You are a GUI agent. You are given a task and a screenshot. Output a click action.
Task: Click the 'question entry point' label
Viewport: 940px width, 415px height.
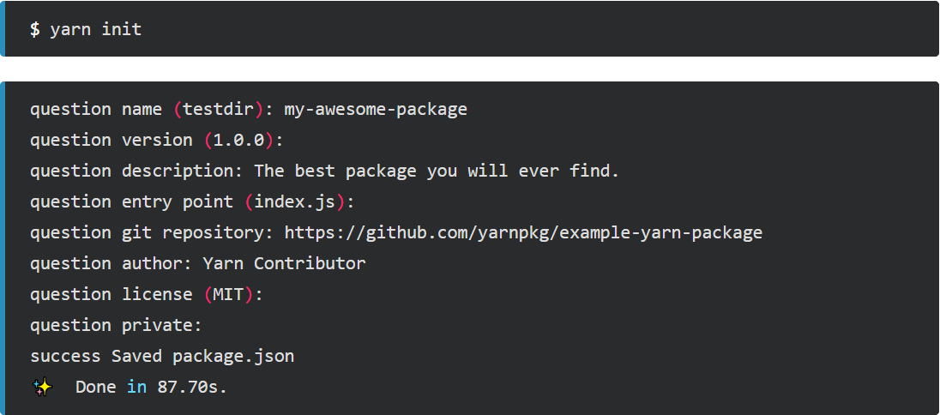pos(131,202)
